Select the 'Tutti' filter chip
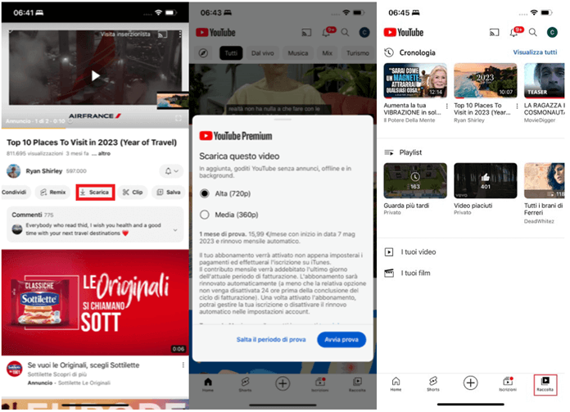Viewport: 570px width, 412px height. [x=231, y=53]
